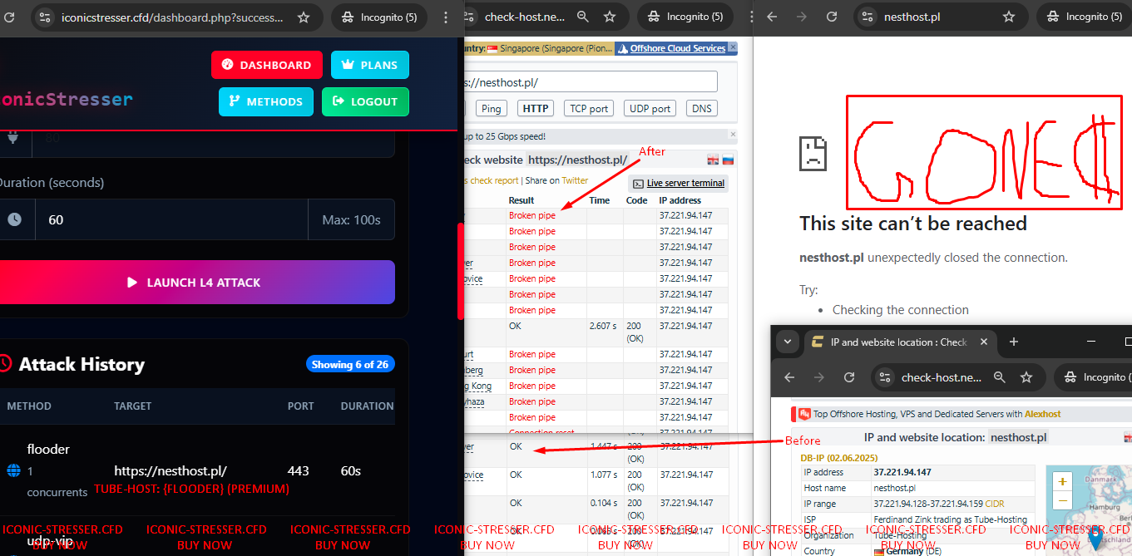Switch check-host language with the UK flag
Viewport: 1132px width, 556px height.
point(713,160)
